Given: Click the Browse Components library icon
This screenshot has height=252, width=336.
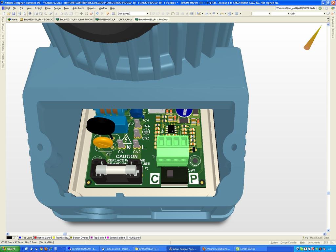Looking at the screenshot, I should coord(113,13).
